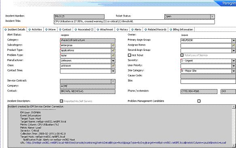Click the diamond icon on Activities tab
This screenshot has height=148, width=236.
pos(30,29)
